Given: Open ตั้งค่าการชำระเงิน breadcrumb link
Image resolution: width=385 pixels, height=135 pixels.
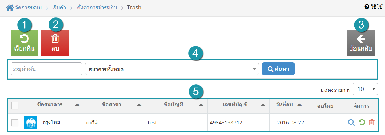Looking at the screenshot, I should click(97, 7).
